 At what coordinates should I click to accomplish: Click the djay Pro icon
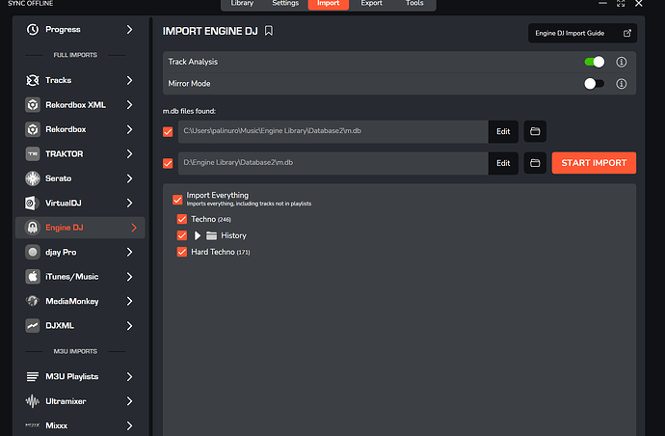[x=33, y=252]
